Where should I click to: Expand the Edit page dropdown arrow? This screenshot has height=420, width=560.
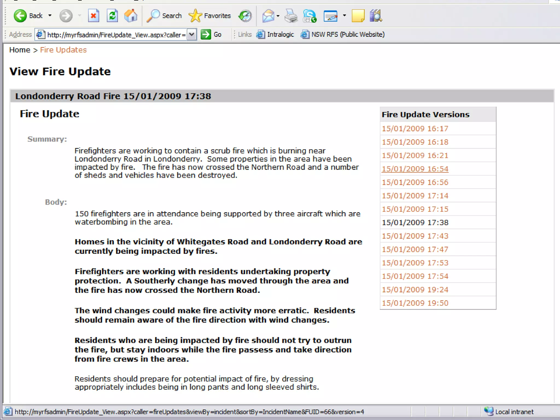pos(344,16)
